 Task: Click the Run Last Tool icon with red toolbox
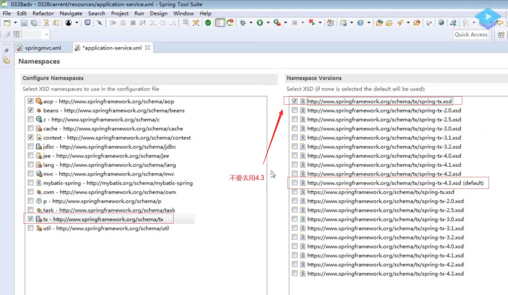tap(277, 23)
